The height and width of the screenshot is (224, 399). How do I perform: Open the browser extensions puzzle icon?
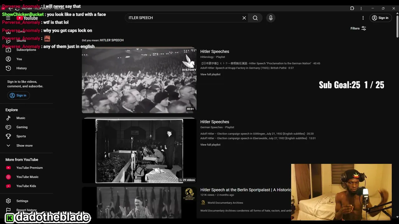click(352, 8)
